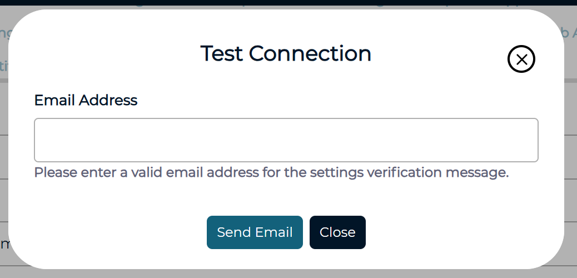Place cursor in the empty email textbox
The height and width of the screenshot is (278, 577).
[x=286, y=140]
